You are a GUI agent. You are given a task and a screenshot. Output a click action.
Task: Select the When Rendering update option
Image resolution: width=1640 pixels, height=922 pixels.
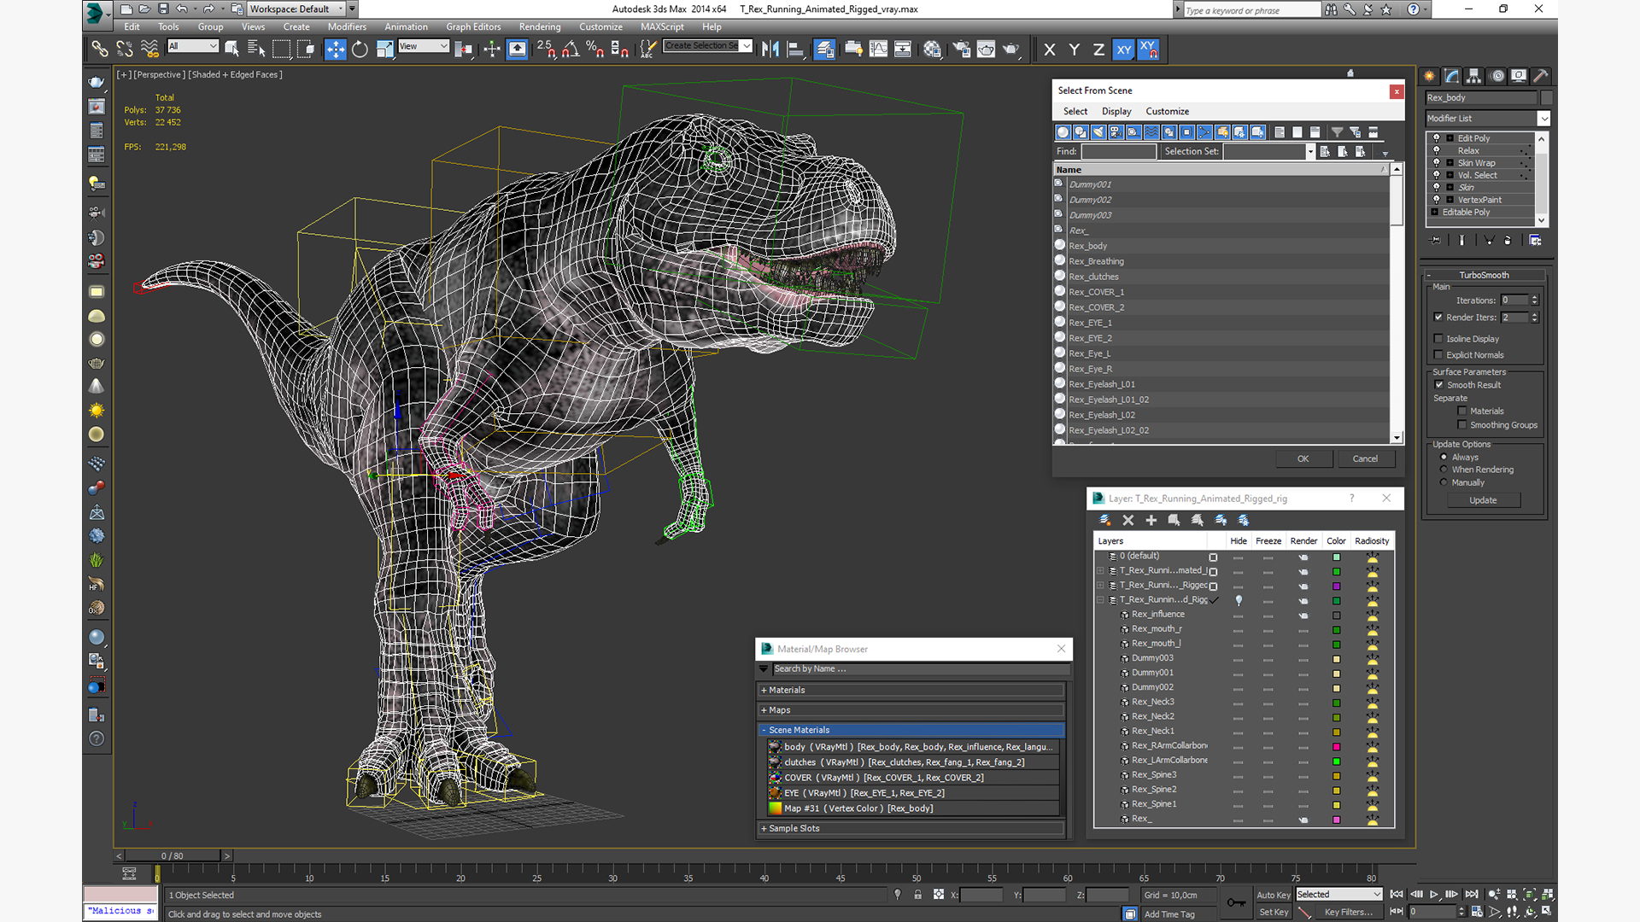click(x=1444, y=470)
